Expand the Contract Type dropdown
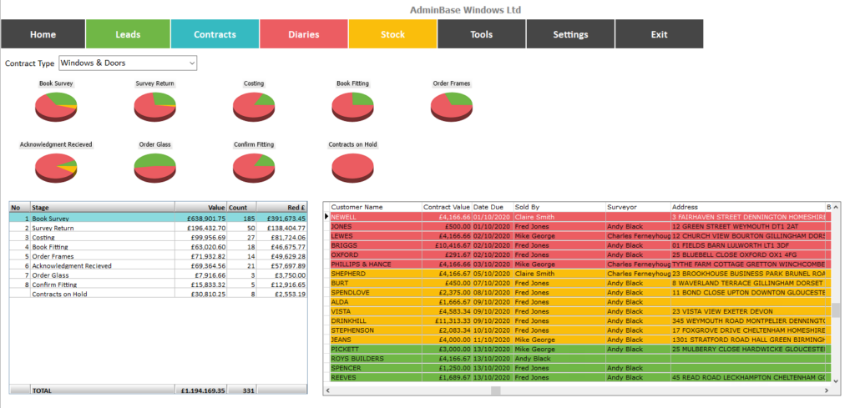855x408 pixels. (128, 63)
